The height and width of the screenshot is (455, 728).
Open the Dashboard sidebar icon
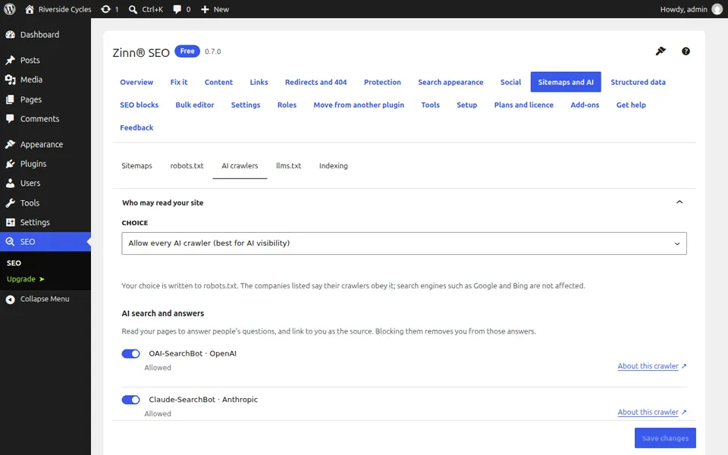click(10, 35)
